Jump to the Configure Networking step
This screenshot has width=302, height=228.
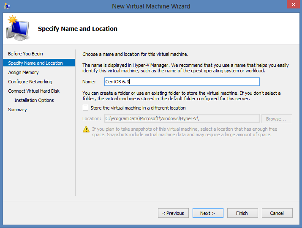(x=30, y=82)
